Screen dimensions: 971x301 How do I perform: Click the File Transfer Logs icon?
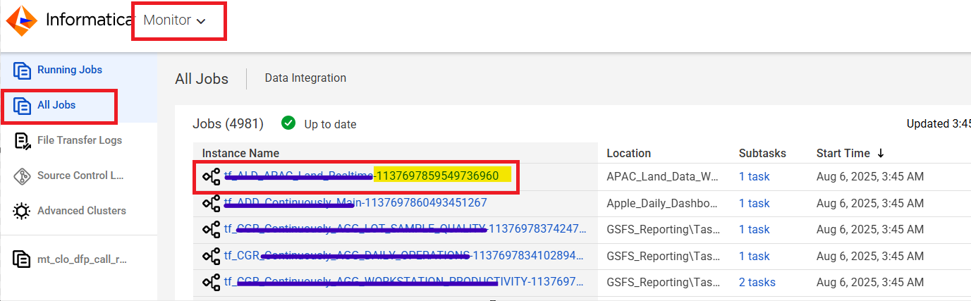(x=22, y=141)
